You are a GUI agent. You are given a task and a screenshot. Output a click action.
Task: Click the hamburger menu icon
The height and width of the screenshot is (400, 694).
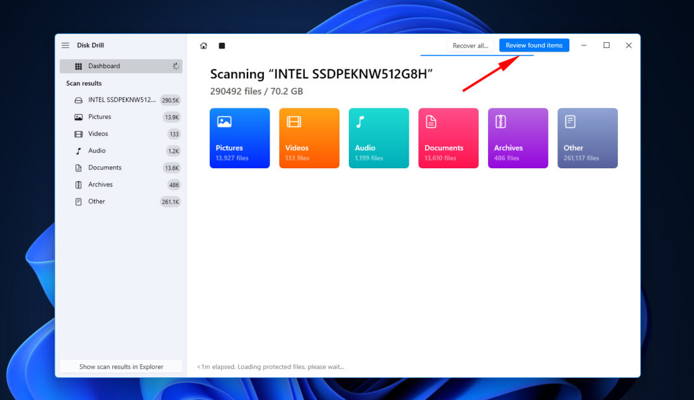click(x=65, y=45)
